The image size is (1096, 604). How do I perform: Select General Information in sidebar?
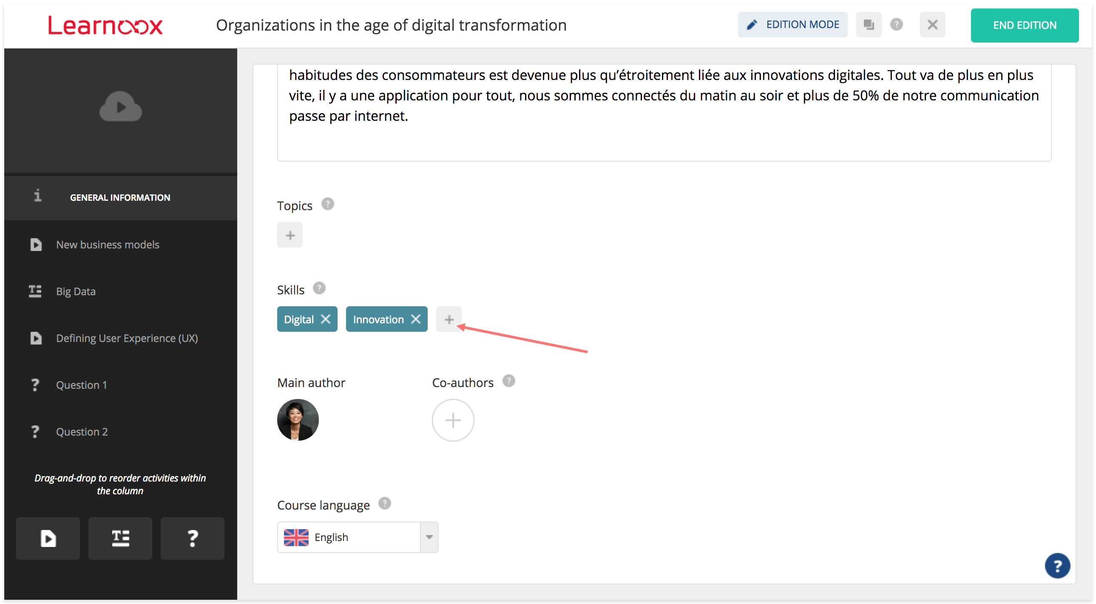120,197
